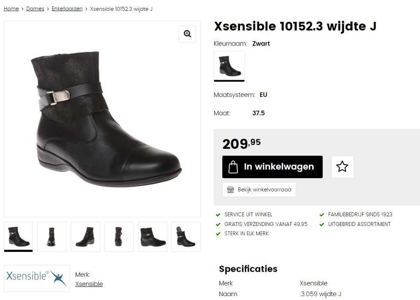Click In winkelwagen button
Image resolution: width=420 pixels, height=300 pixels.
click(272, 167)
